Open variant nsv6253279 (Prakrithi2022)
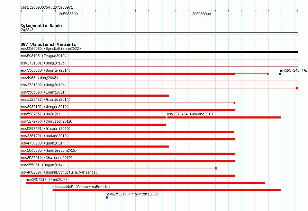The image size is (308, 211). coord(133,194)
